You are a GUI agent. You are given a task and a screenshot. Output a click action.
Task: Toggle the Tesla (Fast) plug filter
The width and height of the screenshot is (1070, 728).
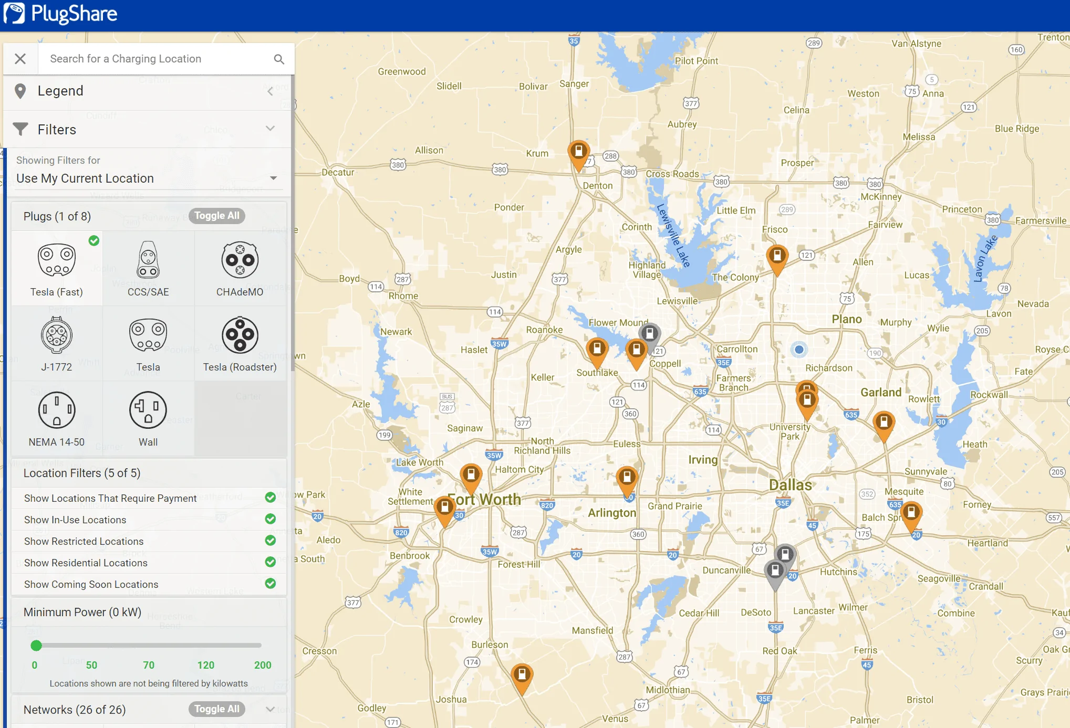pos(57,269)
